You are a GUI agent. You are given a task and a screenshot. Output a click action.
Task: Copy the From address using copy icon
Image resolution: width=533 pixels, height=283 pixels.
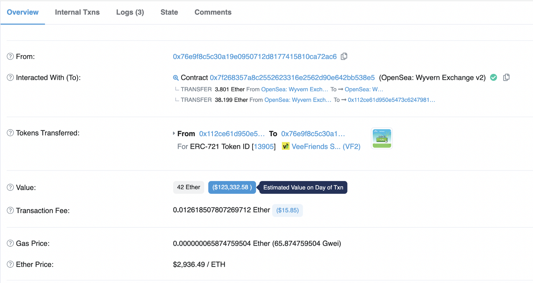click(344, 56)
